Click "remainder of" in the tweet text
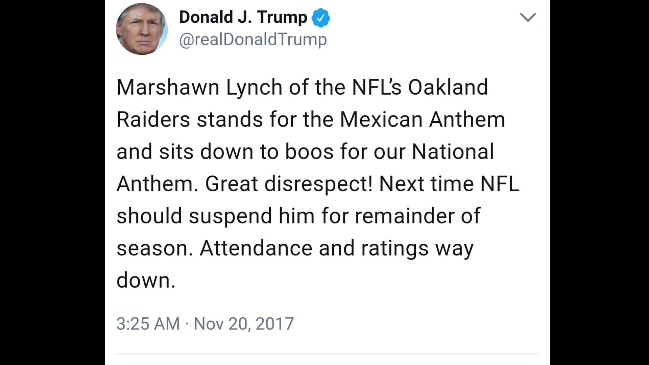The image size is (649, 365). tap(417, 216)
